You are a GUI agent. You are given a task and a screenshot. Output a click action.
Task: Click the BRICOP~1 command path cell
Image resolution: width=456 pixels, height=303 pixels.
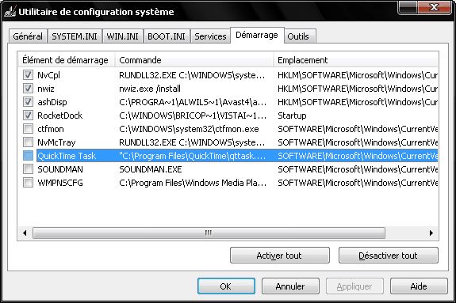click(x=193, y=116)
